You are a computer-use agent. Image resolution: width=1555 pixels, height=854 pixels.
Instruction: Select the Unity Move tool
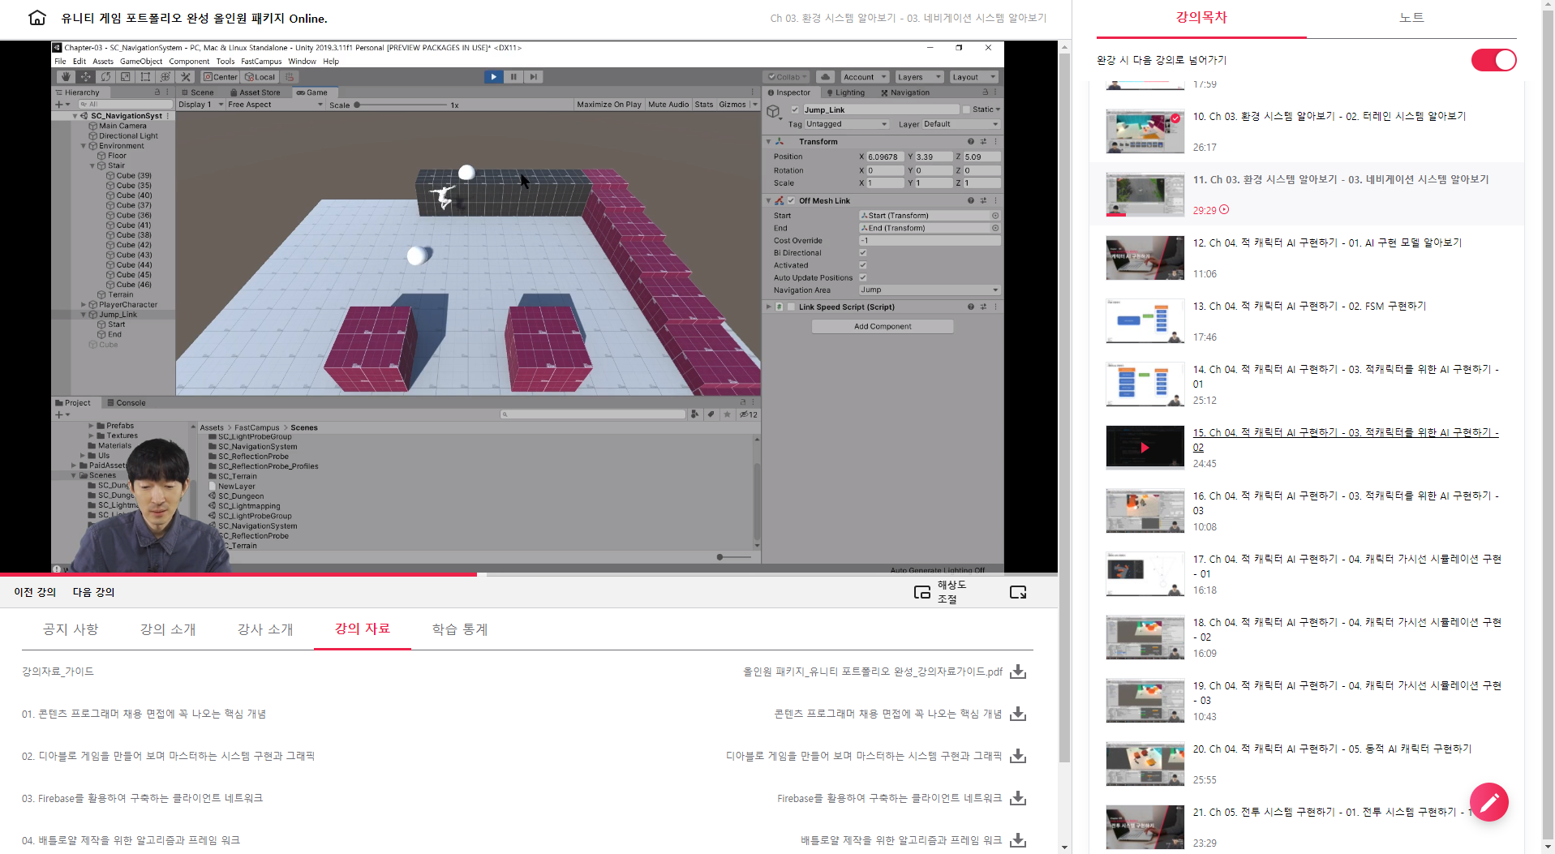coord(86,77)
